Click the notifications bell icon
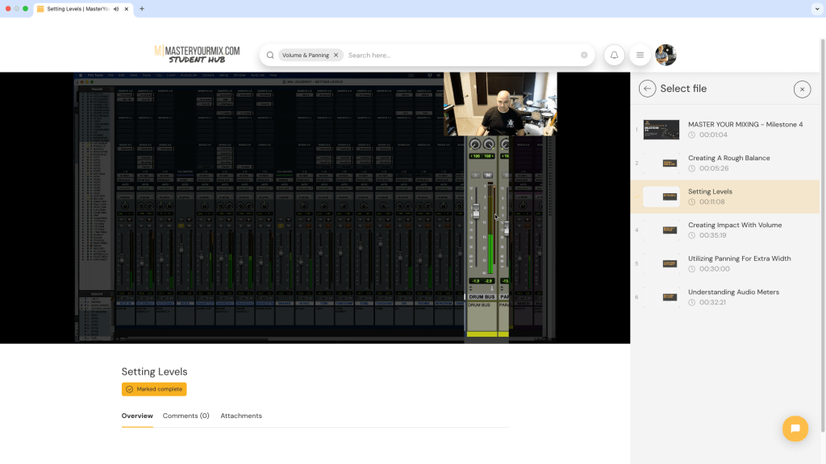 click(x=615, y=55)
